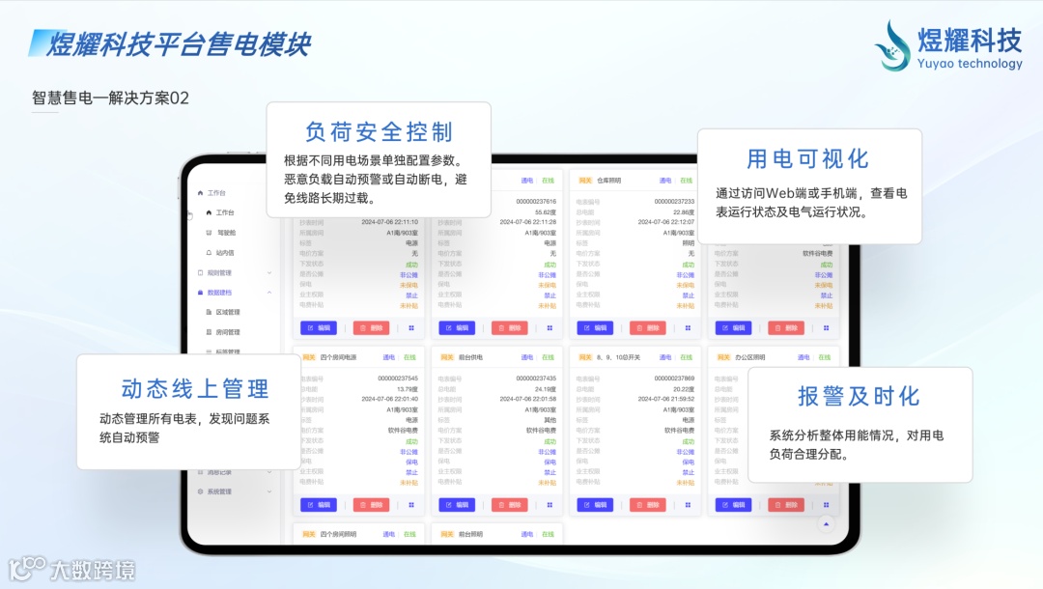Click the 网关 tag on 四个房间照明 card
Image resolution: width=1043 pixels, height=589 pixels.
click(309, 535)
